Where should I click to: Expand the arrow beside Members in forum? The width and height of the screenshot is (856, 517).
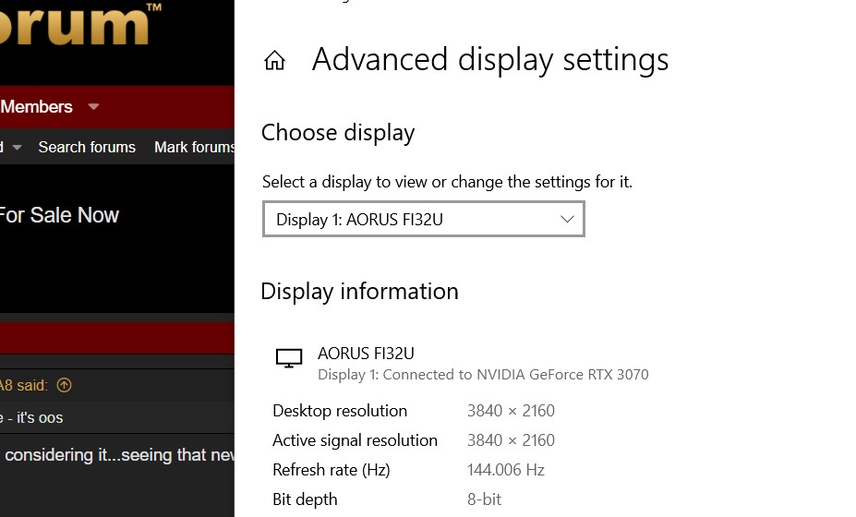(94, 106)
